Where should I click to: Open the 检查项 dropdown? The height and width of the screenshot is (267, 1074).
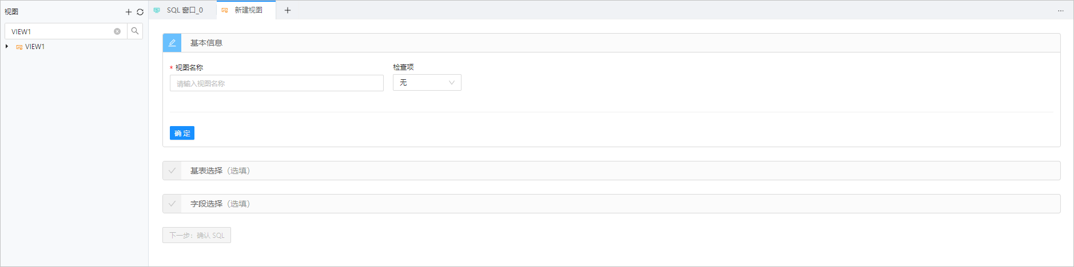(427, 83)
